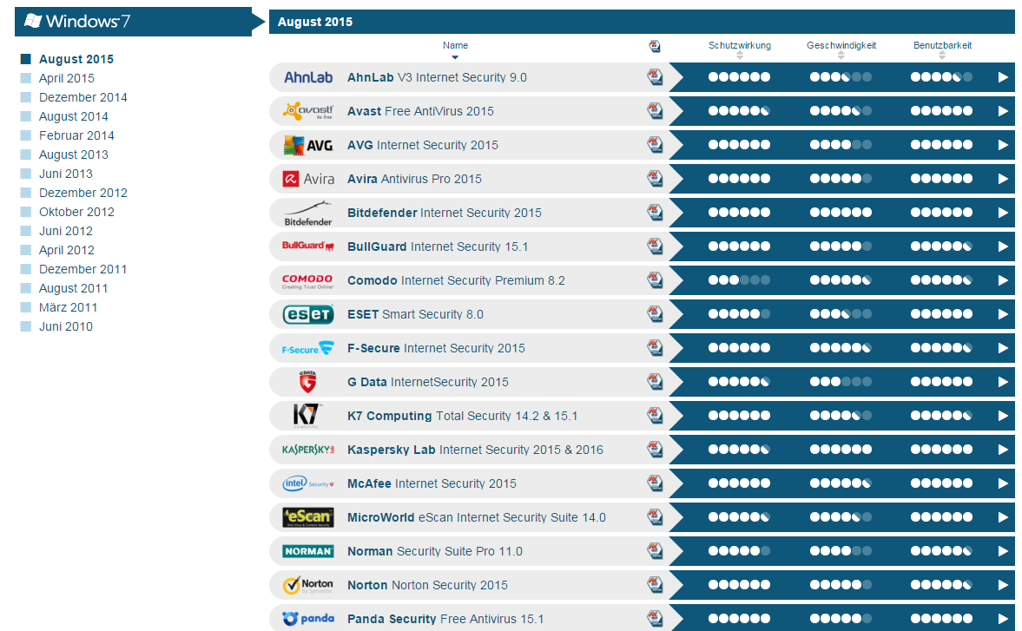Expand BullGuard row with arrow
The image size is (1022, 631).
coord(1002,246)
